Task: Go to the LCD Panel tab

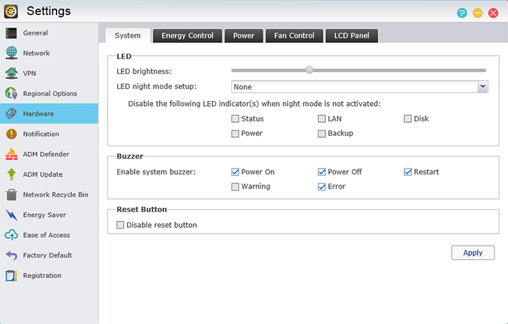Action: point(352,36)
